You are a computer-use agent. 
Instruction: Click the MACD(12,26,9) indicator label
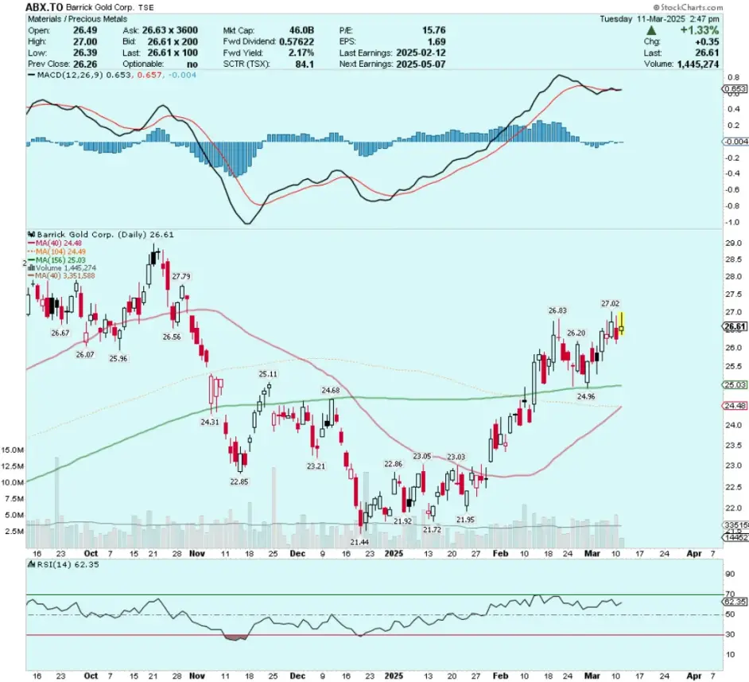[70, 75]
